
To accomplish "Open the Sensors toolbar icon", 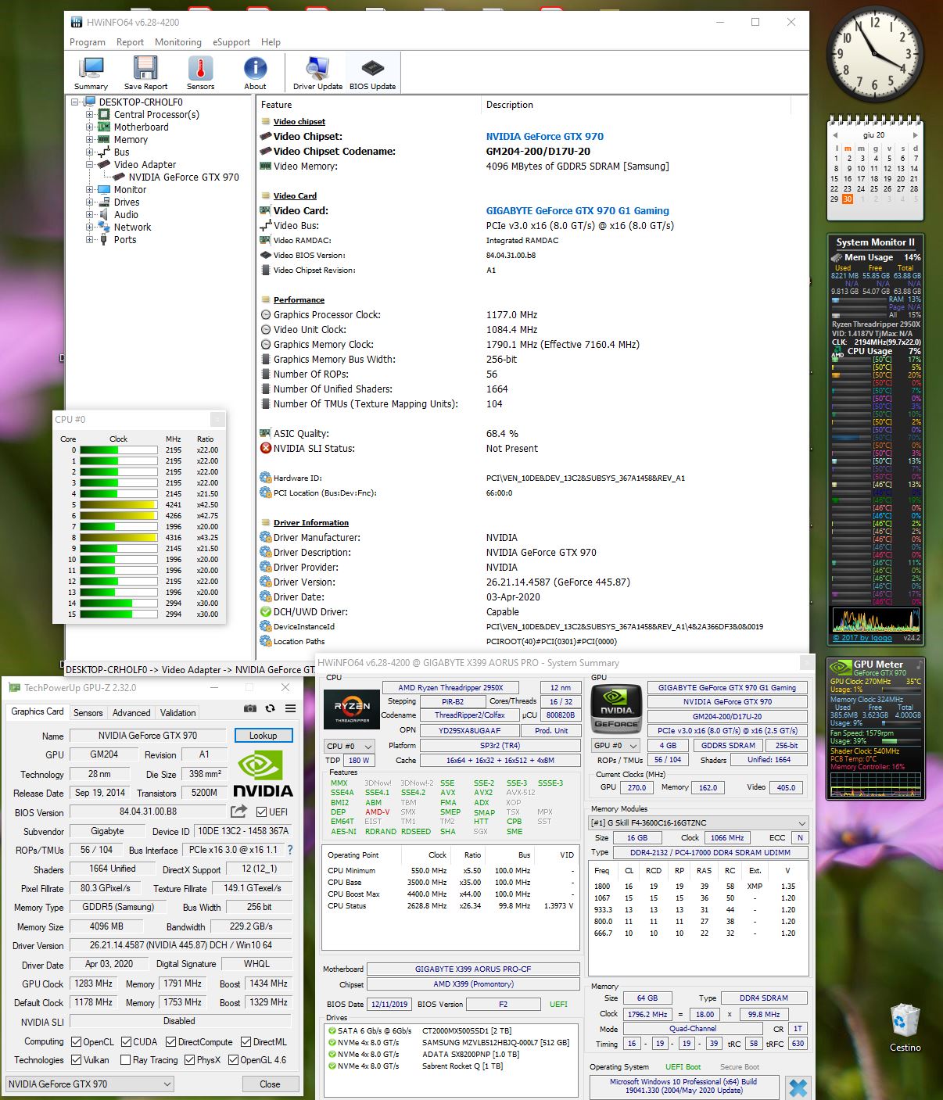I will click(x=200, y=73).
